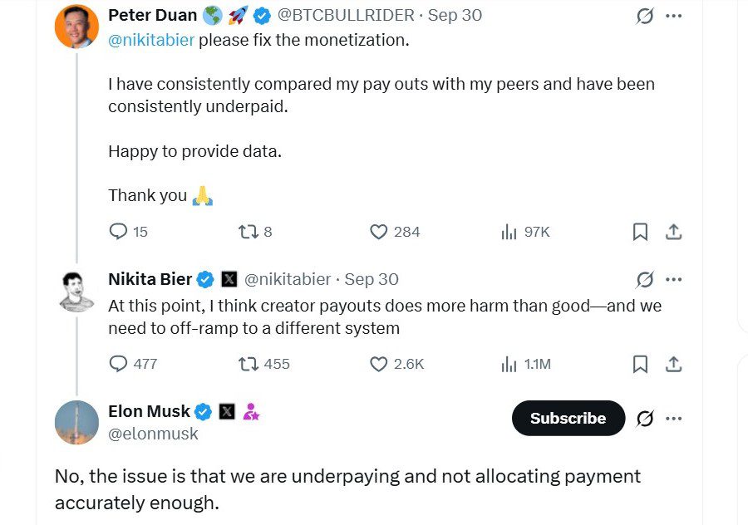
Task: Open more options on Elon Musk's tweet
Action: tap(674, 418)
